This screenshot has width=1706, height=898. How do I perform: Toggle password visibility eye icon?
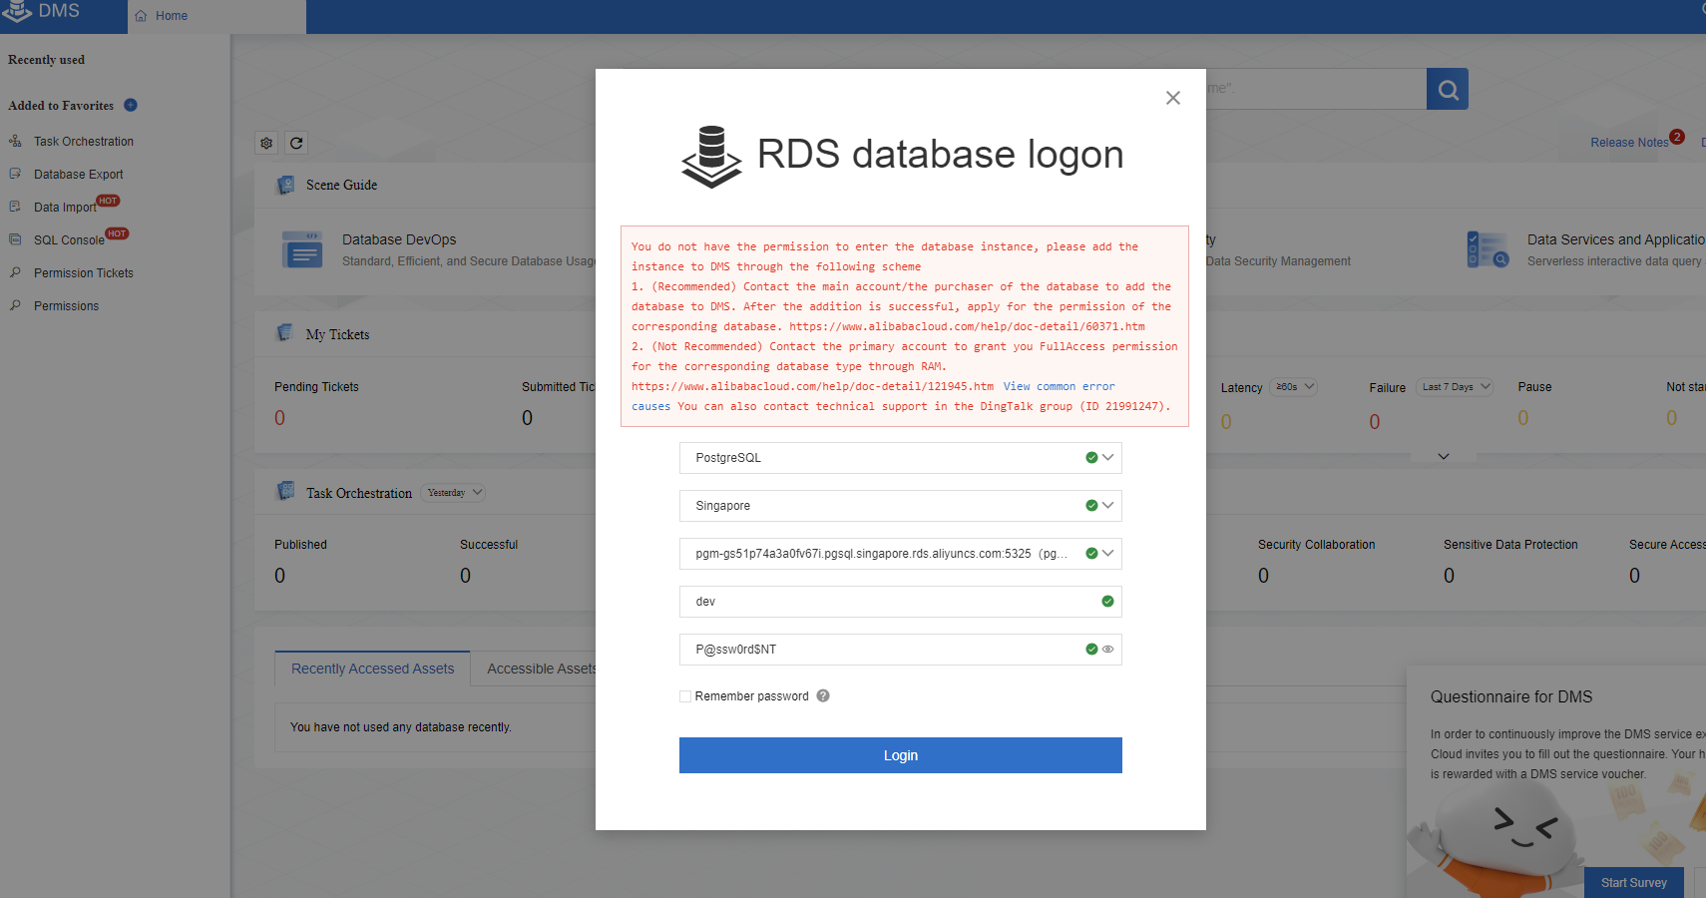1108,650
